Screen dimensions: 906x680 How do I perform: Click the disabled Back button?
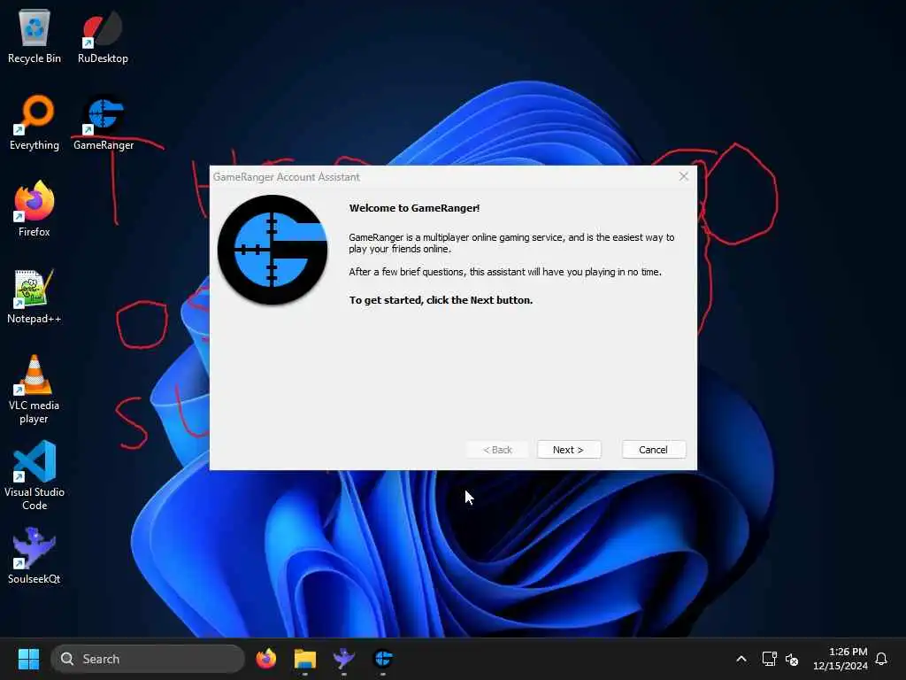tap(497, 450)
